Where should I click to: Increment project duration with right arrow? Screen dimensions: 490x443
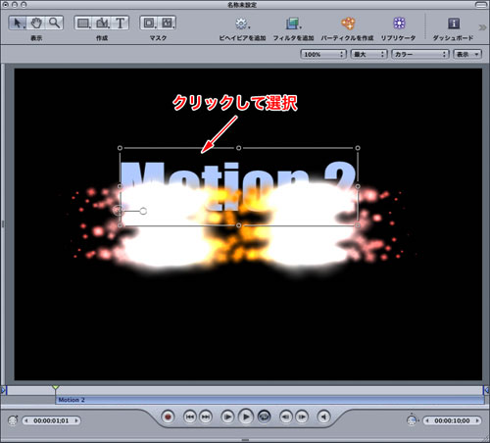477,420
